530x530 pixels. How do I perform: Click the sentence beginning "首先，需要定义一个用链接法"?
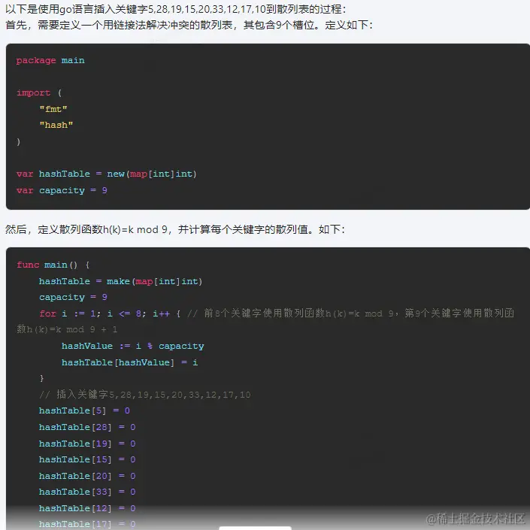tap(189, 25)
